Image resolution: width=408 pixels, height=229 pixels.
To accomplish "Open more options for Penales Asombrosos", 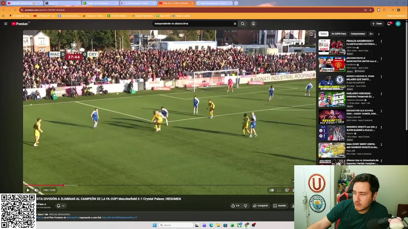I will point(381,41).
